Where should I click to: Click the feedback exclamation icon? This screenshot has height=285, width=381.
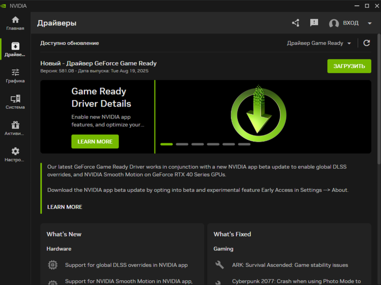(x=314, y=23)
